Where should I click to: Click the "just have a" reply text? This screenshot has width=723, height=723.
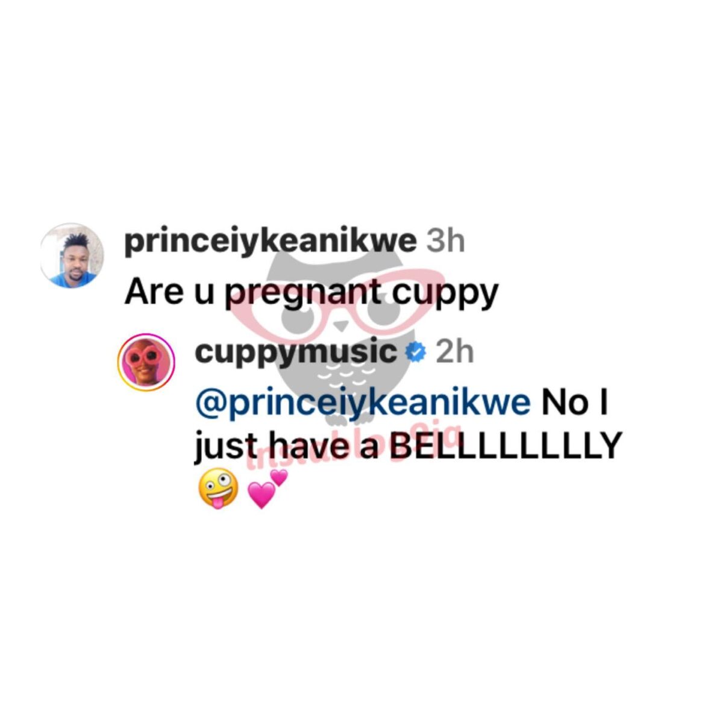(x=287, y=448)
